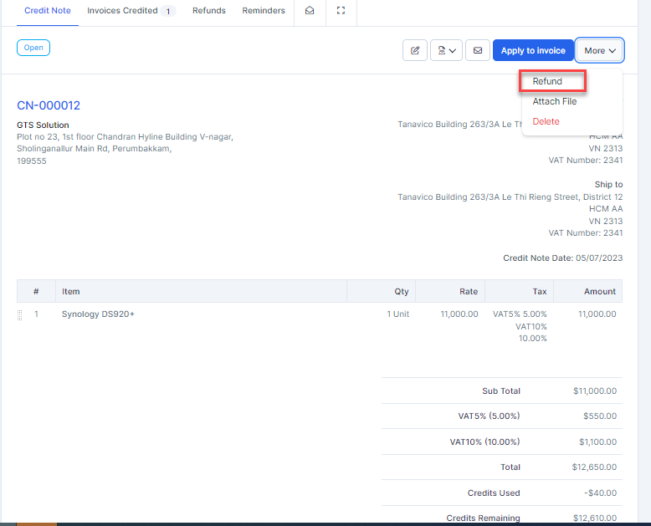Image resolution: width=651 pixels, height=526 pixels.
Task: Click Credits Used value -$40.00
Action: point(600,493)
